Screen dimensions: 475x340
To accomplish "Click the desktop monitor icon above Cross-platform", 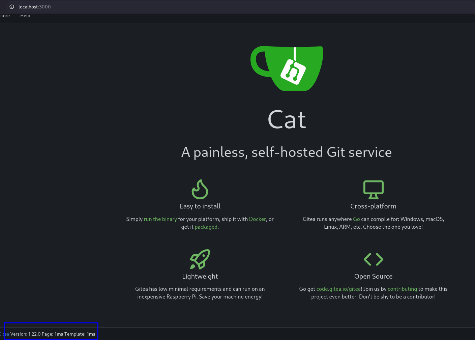I will [373, 190].
